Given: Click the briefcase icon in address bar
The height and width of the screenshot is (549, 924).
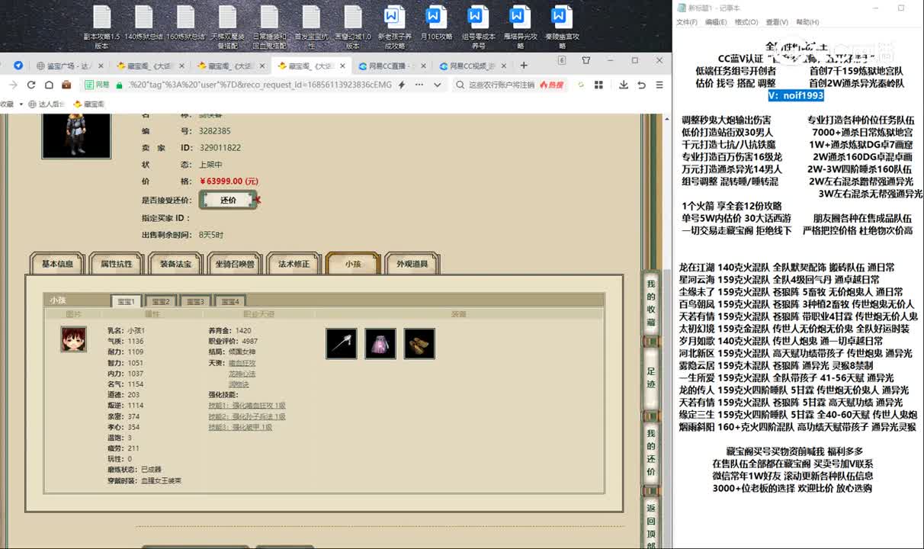Looking at the screenshot, I should pyautogui.click(x=67, y=85).
